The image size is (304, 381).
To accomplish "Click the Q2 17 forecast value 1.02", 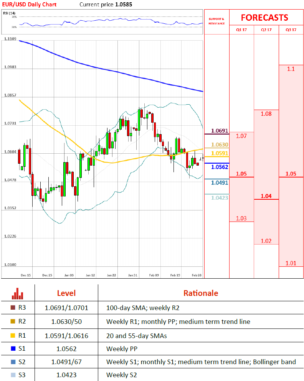I will (x=266, y=241).
